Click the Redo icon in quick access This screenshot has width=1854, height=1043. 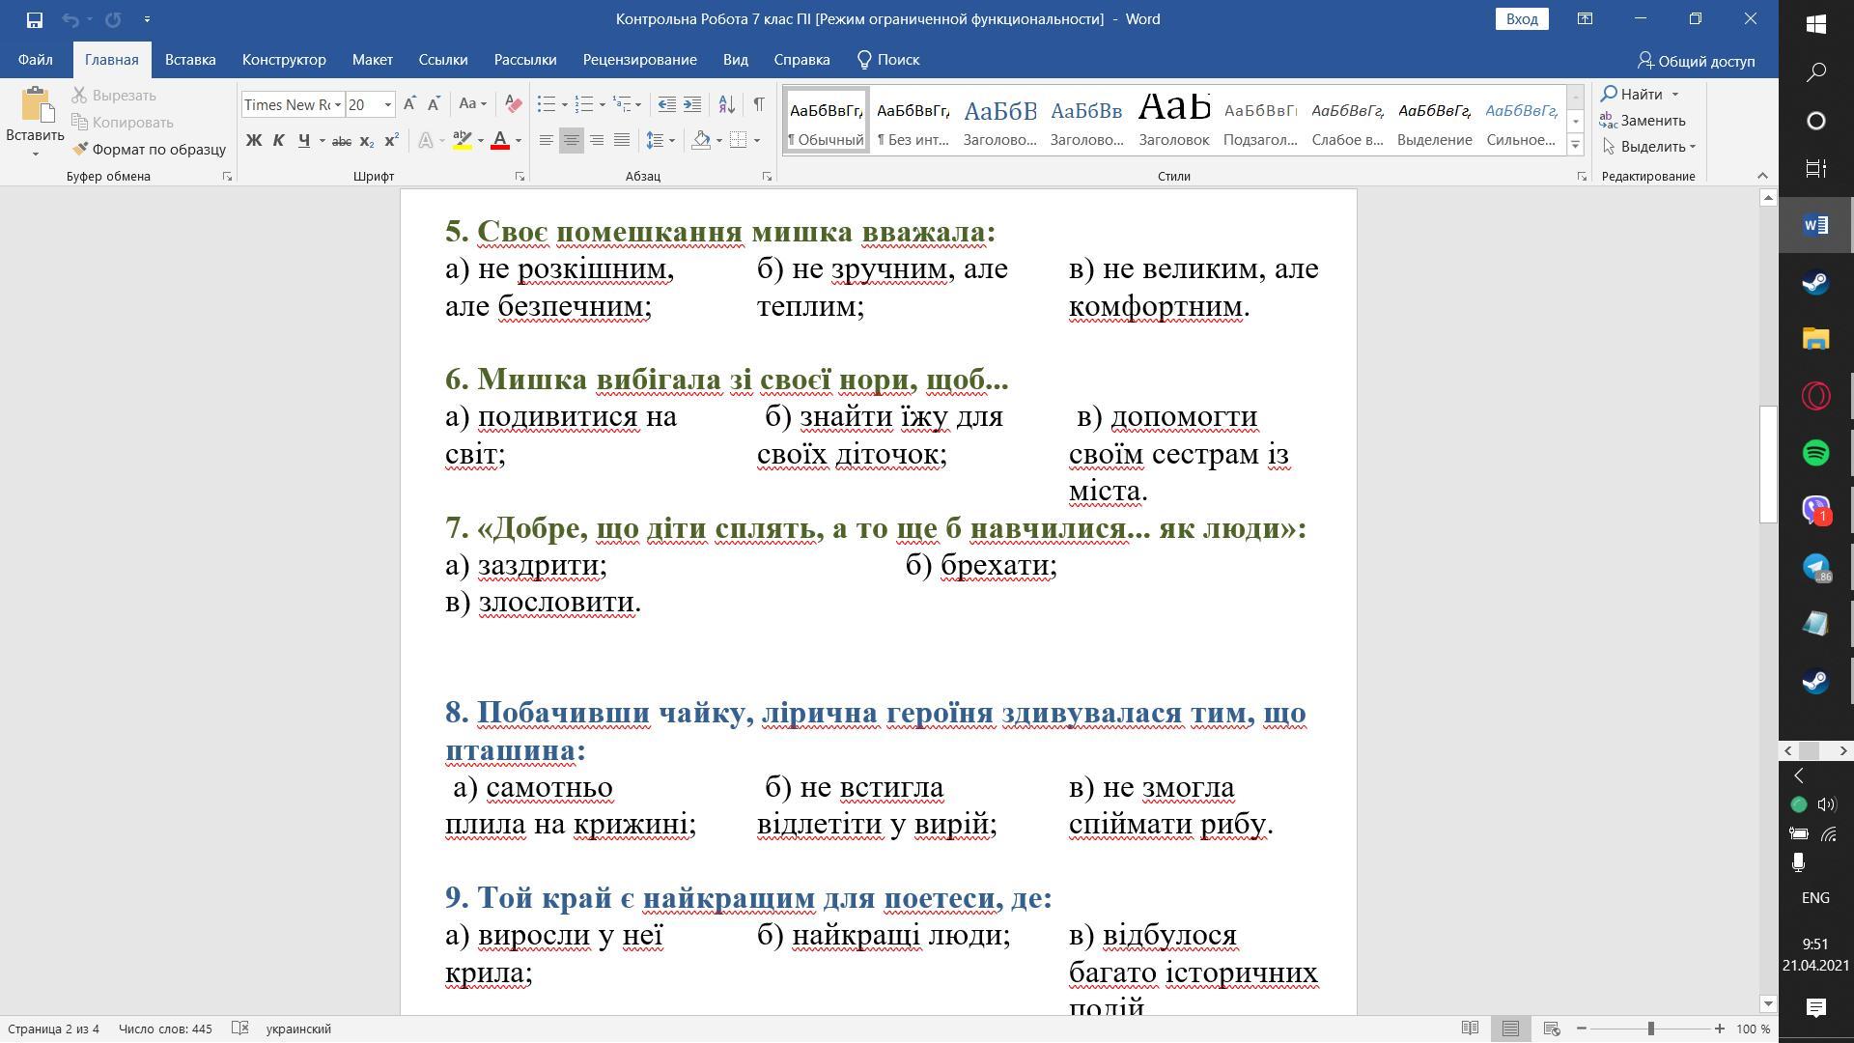pos(113,19)
